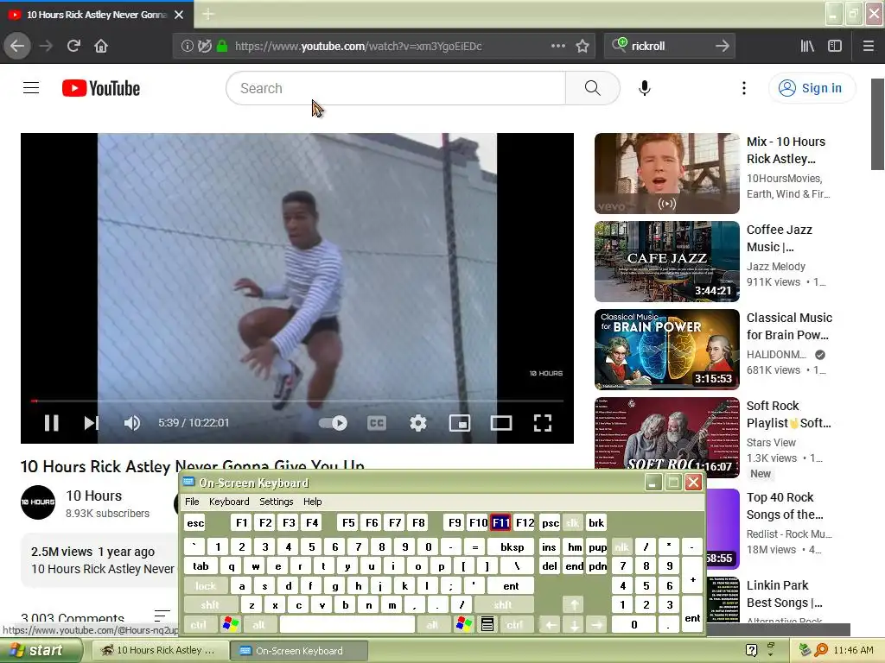The image size is (885, 663).
Task: Click the esc key on the on-screen keyboard
Action: pos(195,522)
